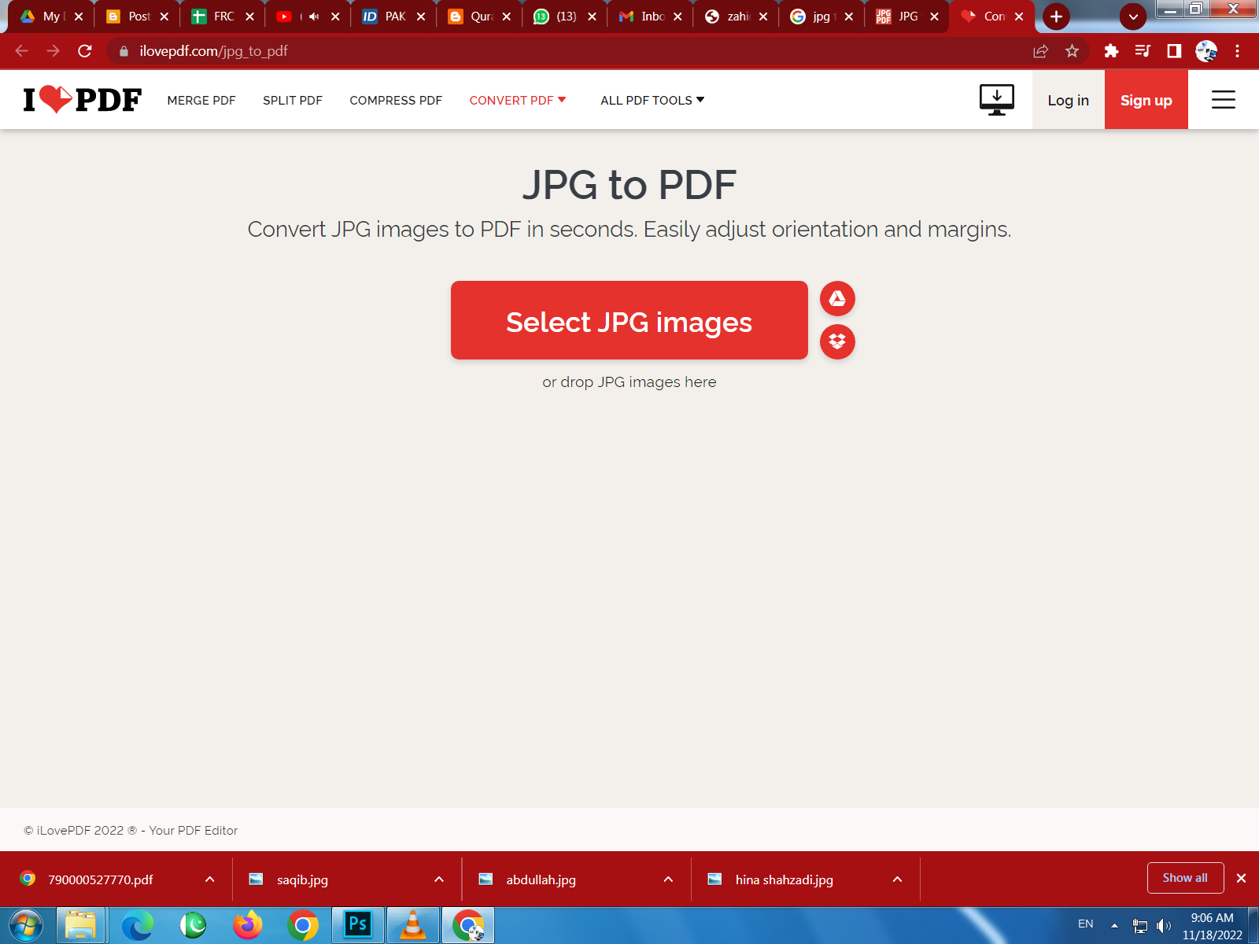This screenshot has width=1259, height=944.
Task: Click Sign up button
Action: (1146, 100)
